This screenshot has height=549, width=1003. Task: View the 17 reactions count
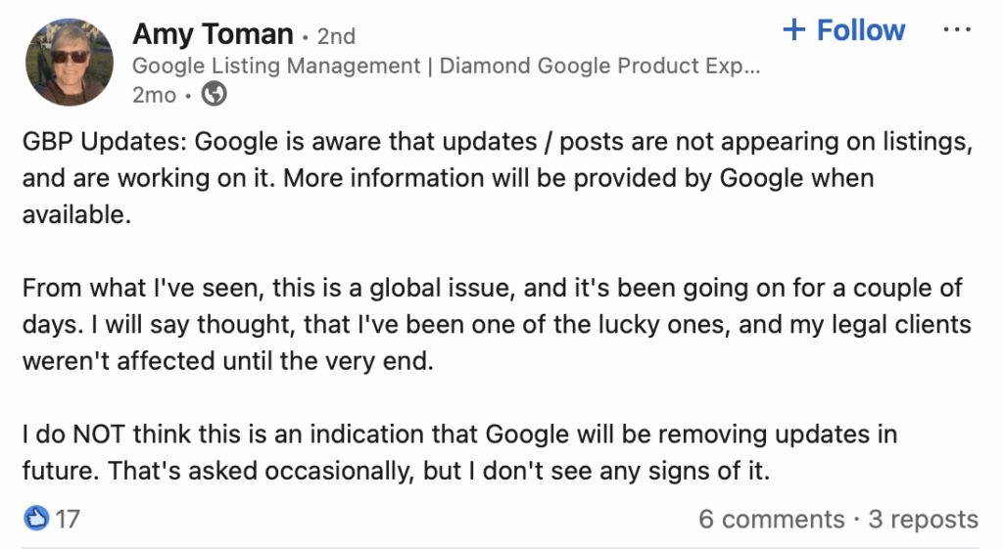pyautogui.click(x=67, y=519)
